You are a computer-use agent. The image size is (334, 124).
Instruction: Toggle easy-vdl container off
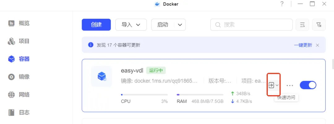click(x=308, y=85)
